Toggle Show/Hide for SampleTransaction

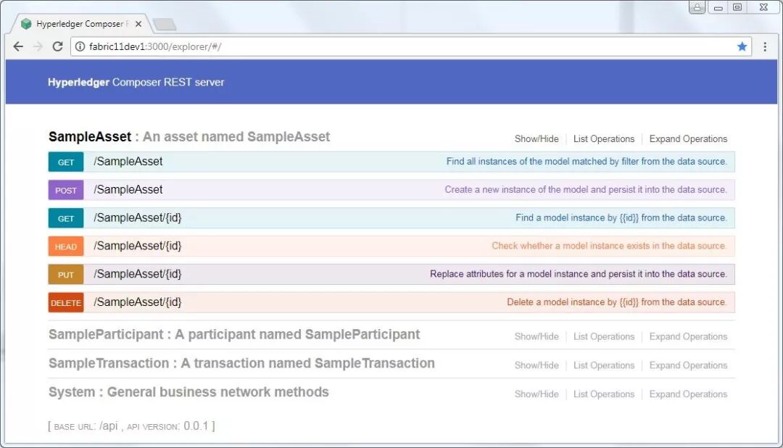[x=536, y=365]
